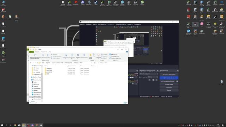Open first mixer channel options menu
Viewport: 226px width, 127px height.
point(136,77)
